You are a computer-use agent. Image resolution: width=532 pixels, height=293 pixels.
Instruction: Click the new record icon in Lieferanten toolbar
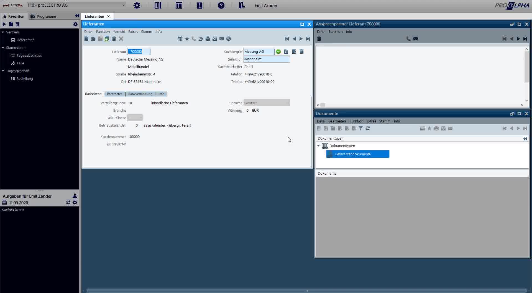[86, 39]
